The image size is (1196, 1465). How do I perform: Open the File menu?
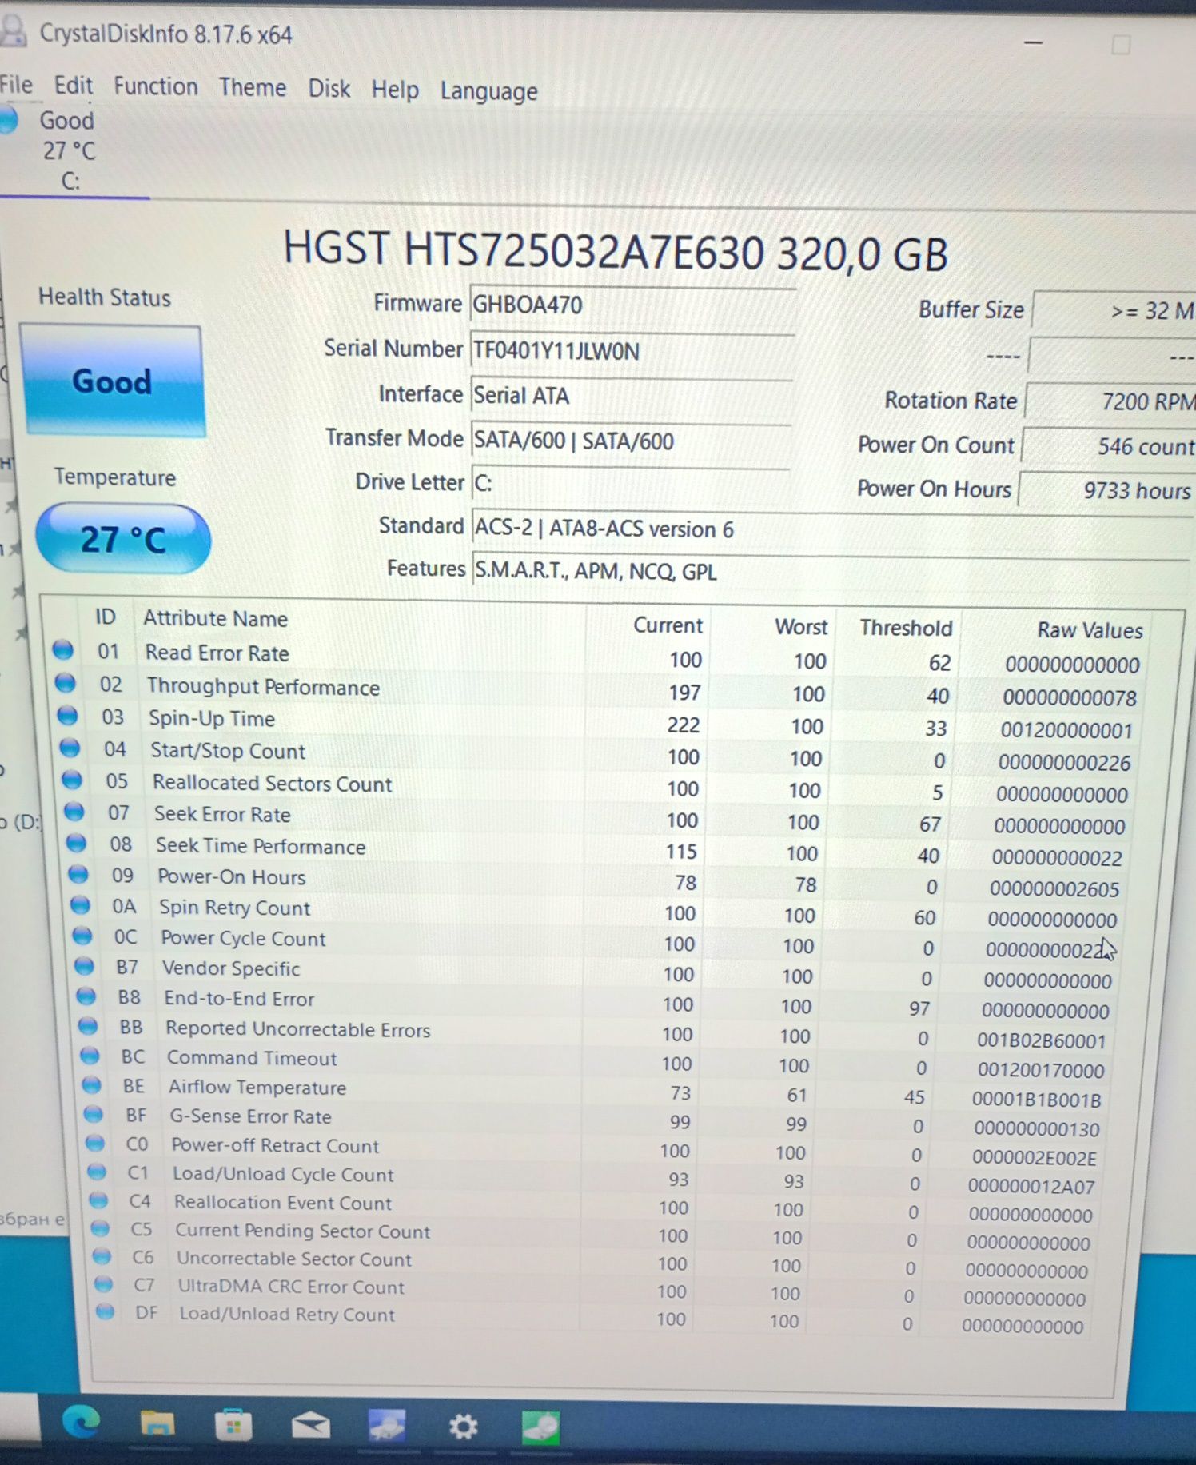coord(16,84)
